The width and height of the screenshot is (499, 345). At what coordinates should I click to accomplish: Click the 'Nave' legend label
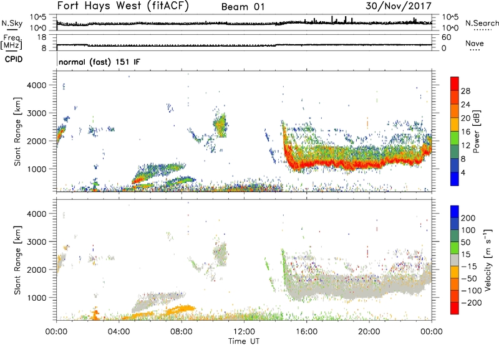[x=475, y=44]
